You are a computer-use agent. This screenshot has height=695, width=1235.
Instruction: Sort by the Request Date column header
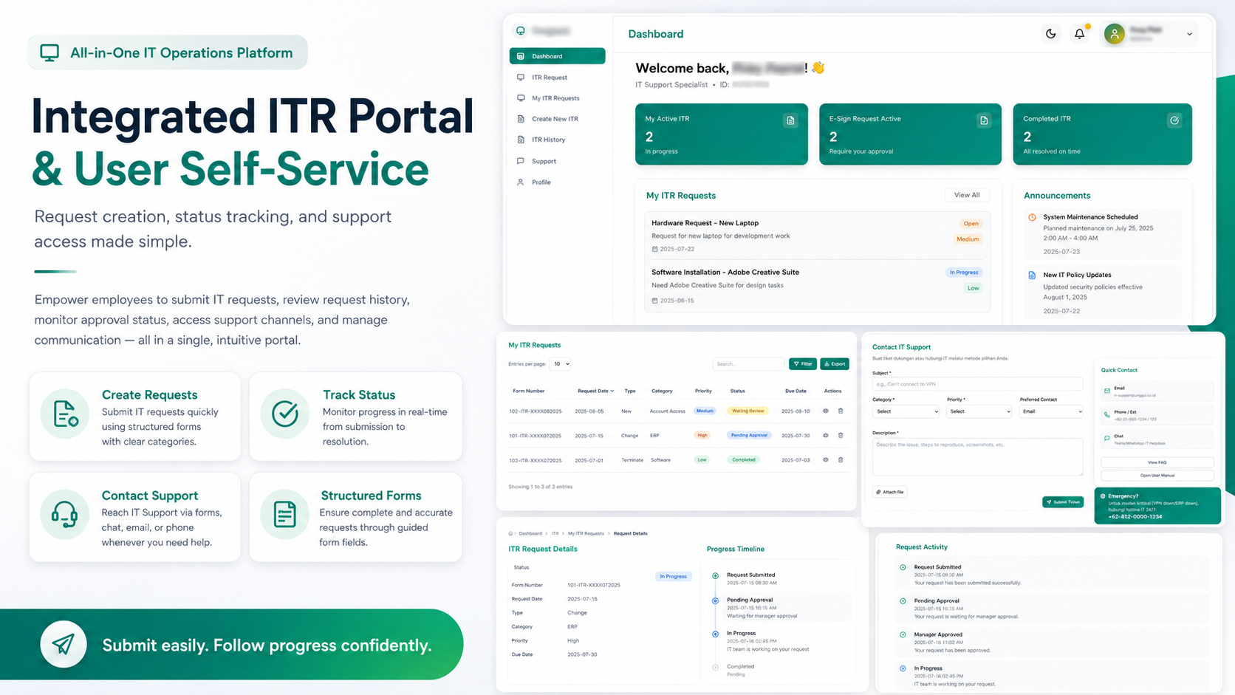tap(595, 391)
